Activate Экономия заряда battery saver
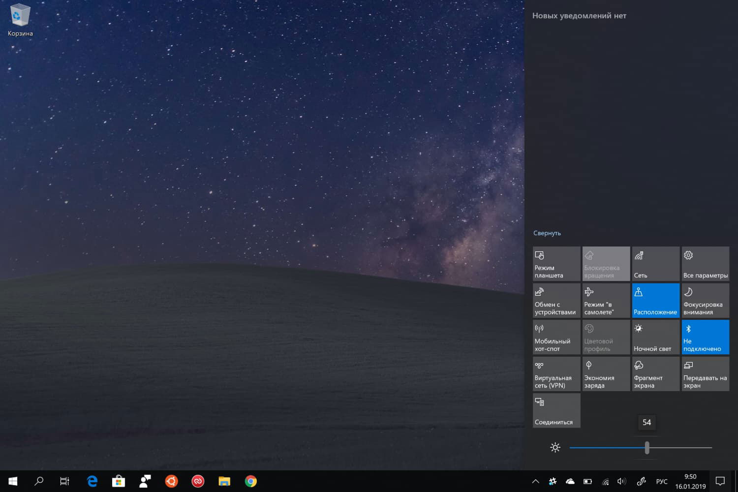The image size is (738, 492). click(606, 374)
